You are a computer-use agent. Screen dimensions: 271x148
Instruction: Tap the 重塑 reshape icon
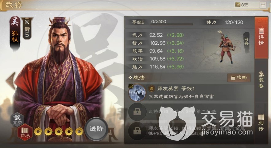coord(17,119)
